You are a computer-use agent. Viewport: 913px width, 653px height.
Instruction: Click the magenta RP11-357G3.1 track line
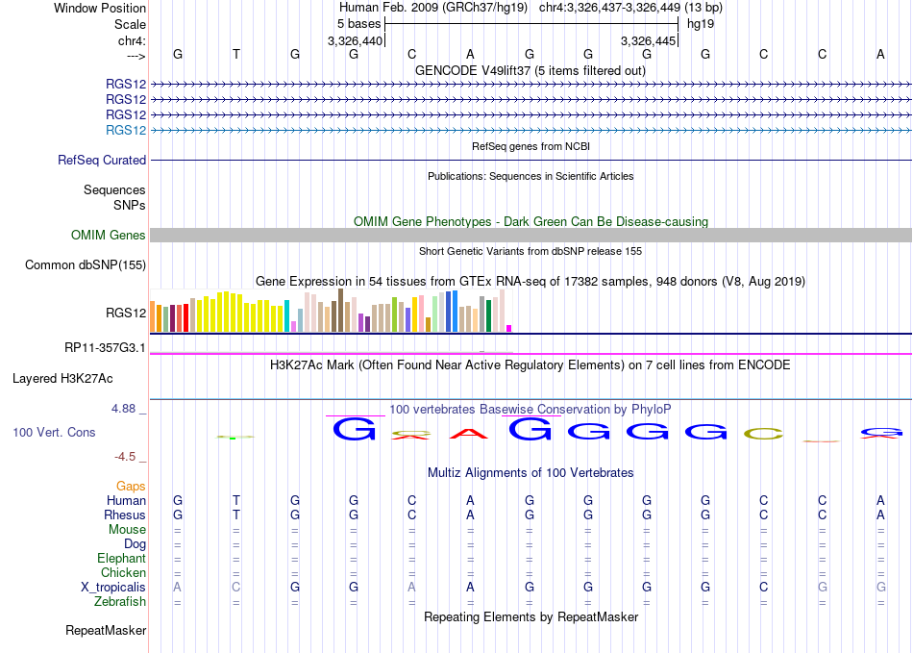coord(531,354)
